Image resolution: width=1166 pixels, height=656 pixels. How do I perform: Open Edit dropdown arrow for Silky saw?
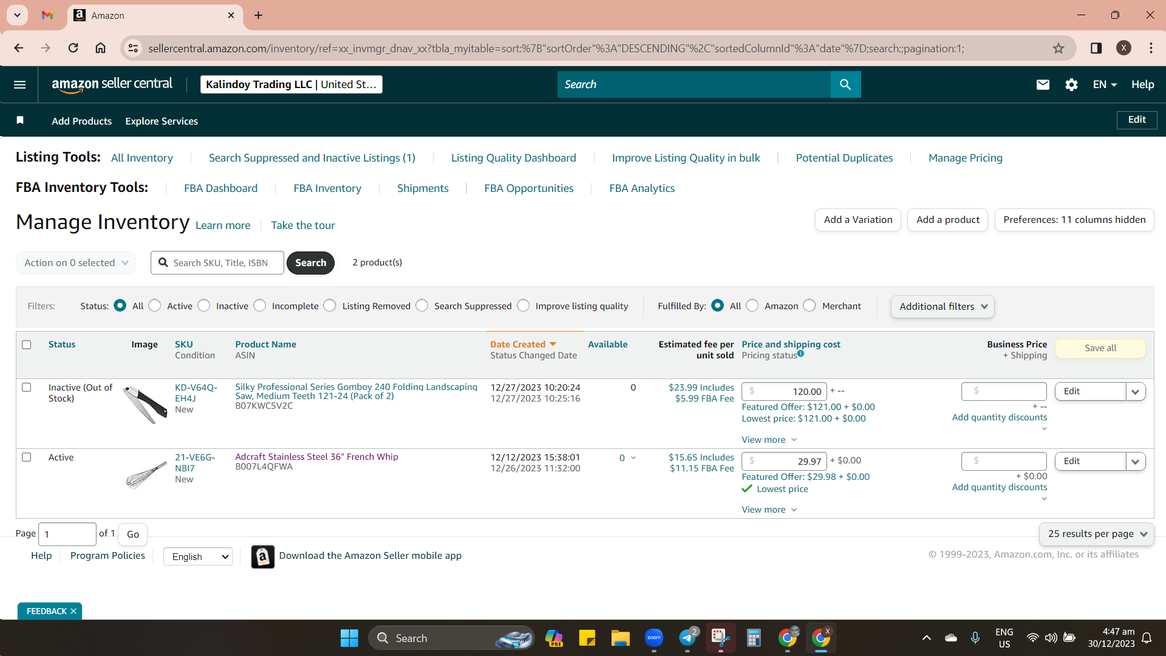point(1136,392)
